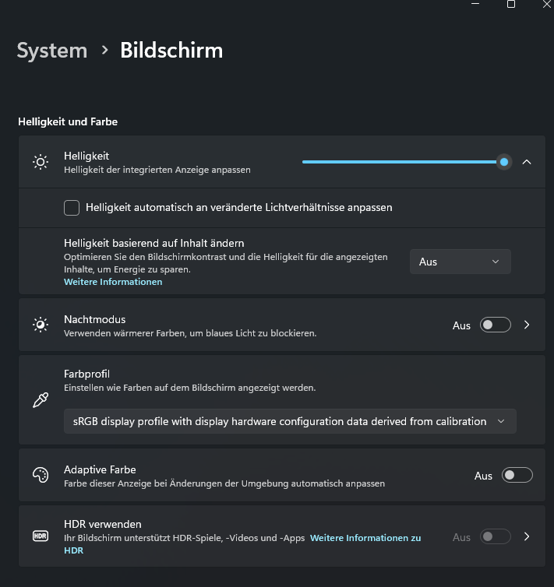
Task: Open HDR settings via chevron arrow
Action: (527, 536)
